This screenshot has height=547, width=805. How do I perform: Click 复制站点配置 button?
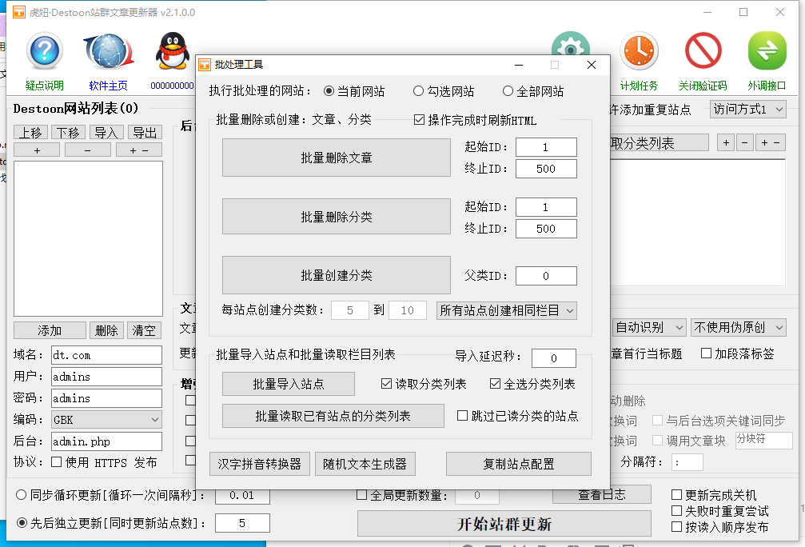[519, 464]
